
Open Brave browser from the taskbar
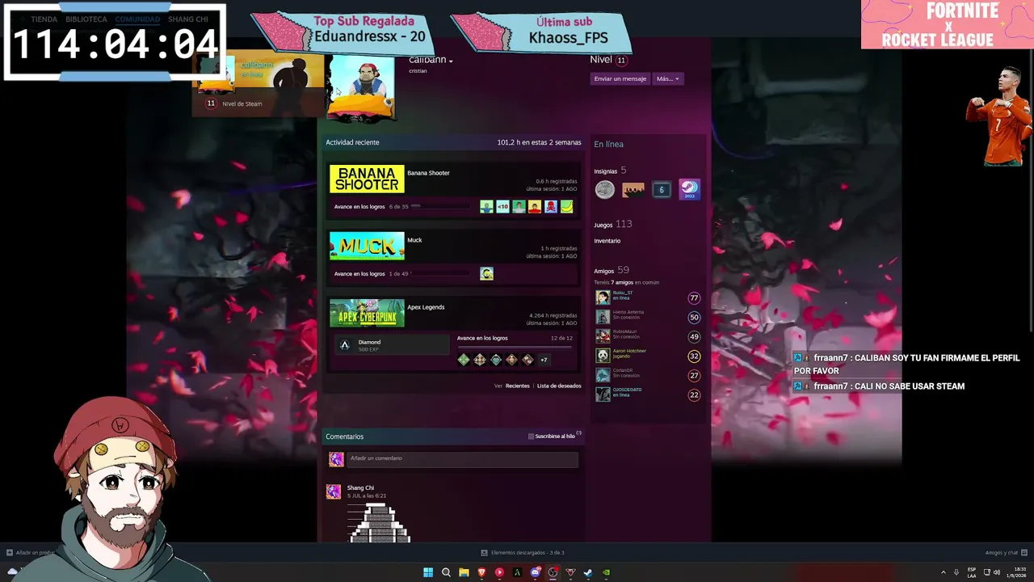481,572
